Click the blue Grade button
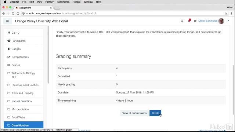 tap(155, 113)
